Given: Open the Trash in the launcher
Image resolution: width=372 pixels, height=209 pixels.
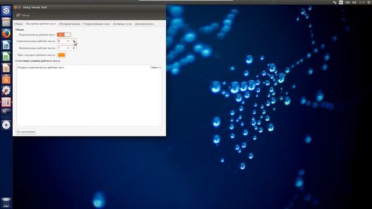Looking at the screenshot, I should pos(6,203).
